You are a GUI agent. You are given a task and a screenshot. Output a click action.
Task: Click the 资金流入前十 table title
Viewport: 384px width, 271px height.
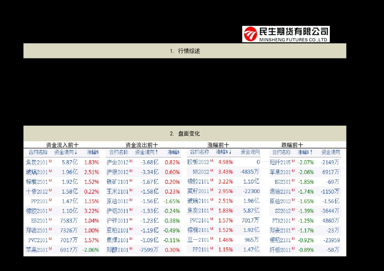click(x=62, y=145)
